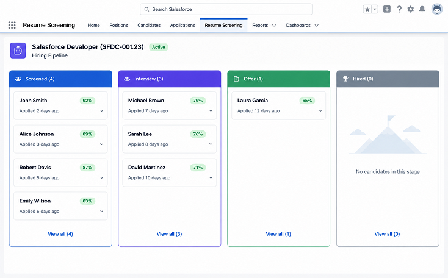Expand the Dashboards tab chevron
This screenshot has width=448, height=278.
(x=317, y=26)
